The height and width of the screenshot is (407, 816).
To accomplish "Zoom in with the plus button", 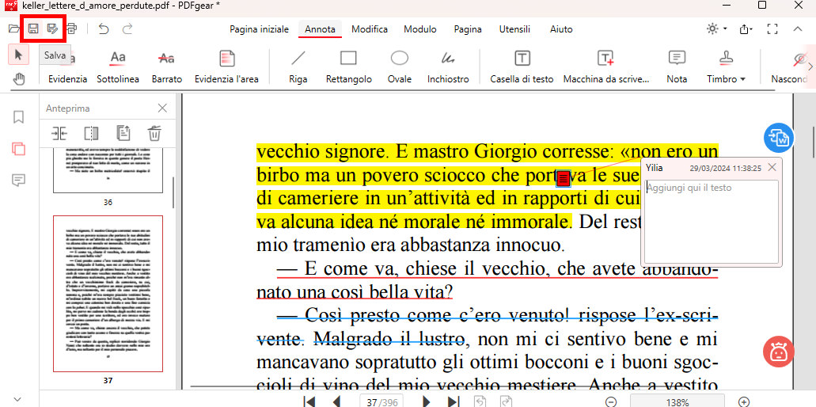I will [744, 401].
